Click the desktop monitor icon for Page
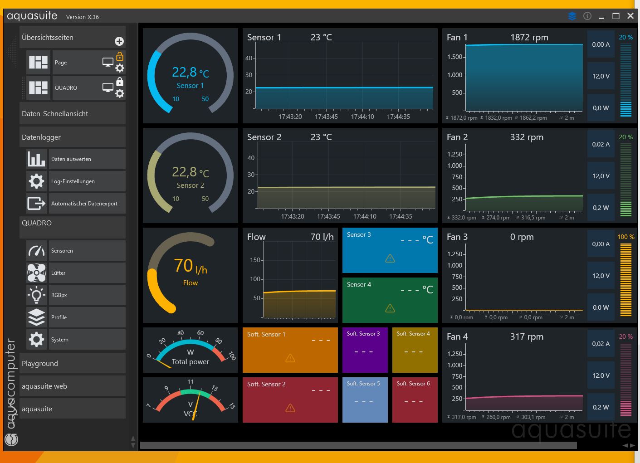Screen dimensions: 640x463 click(x=108, y=63)
